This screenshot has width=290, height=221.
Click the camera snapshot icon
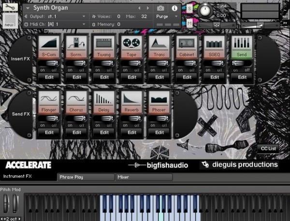point(160,8)
